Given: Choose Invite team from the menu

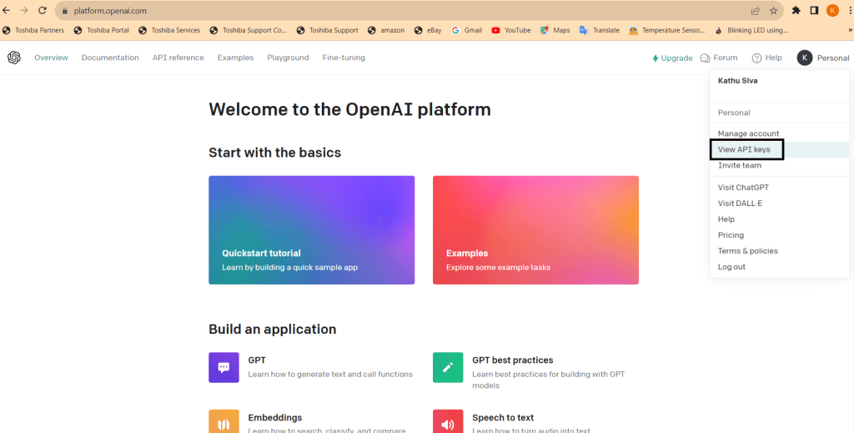Looking at the screenshot, I should point(740,165).
